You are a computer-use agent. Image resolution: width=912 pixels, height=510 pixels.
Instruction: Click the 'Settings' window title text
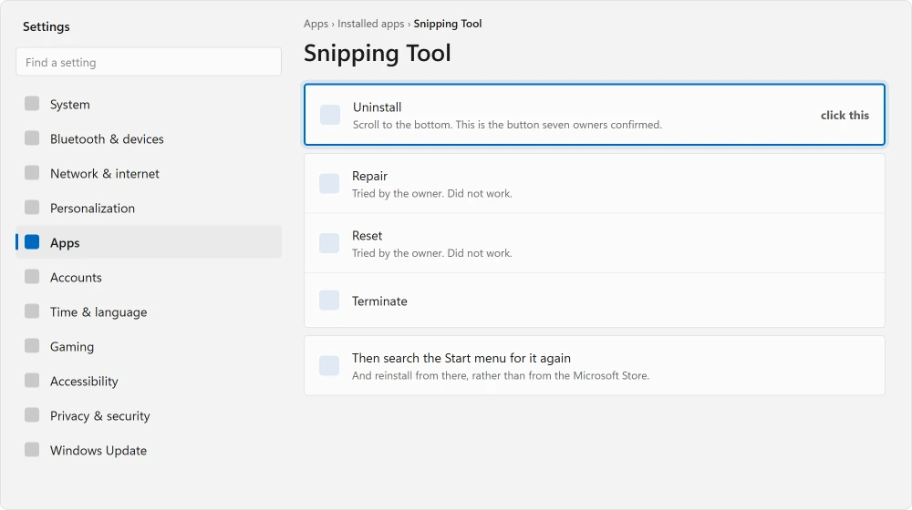click(46, 26)
